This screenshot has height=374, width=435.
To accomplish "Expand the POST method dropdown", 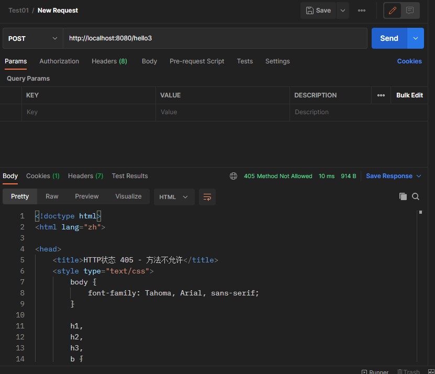I will 32,38.
